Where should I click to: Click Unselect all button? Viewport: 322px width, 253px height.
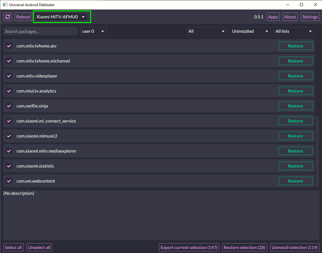tap(39, 247)
